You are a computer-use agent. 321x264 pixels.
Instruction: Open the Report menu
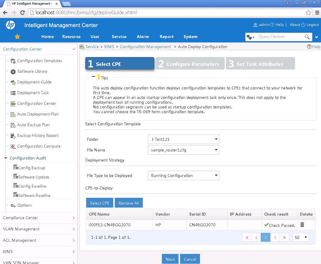167,37
